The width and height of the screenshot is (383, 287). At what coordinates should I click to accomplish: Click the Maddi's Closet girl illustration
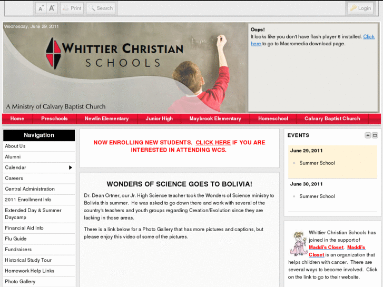coord(298,243)
